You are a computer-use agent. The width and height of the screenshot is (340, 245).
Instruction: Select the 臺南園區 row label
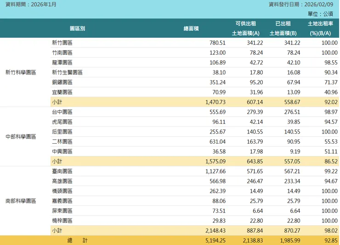(62, 171)
